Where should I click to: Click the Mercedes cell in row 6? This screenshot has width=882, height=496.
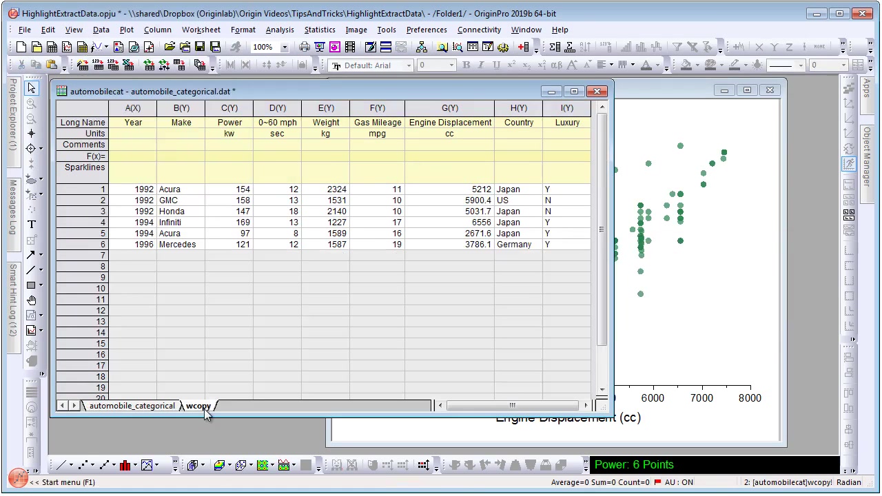click(181, 245)
